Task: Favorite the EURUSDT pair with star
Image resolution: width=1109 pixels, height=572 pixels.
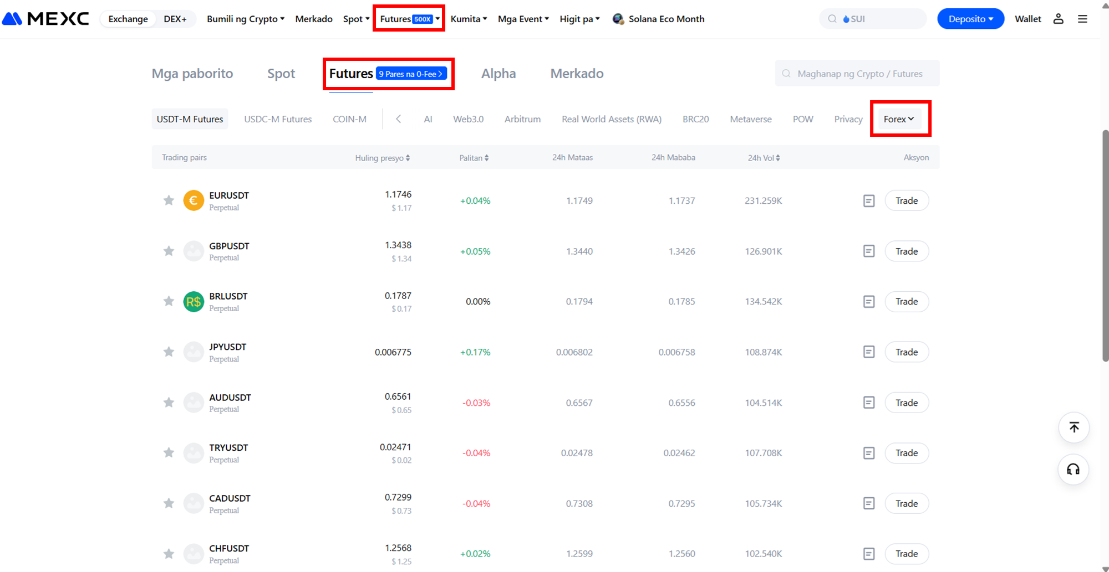Action: click(169, 200)
